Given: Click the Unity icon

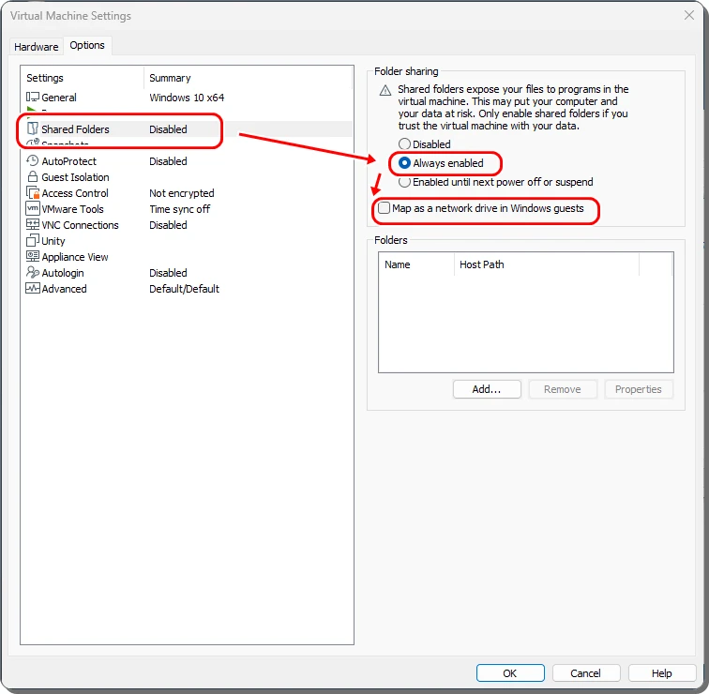Looking at the screenshot, I should [33, 240].
